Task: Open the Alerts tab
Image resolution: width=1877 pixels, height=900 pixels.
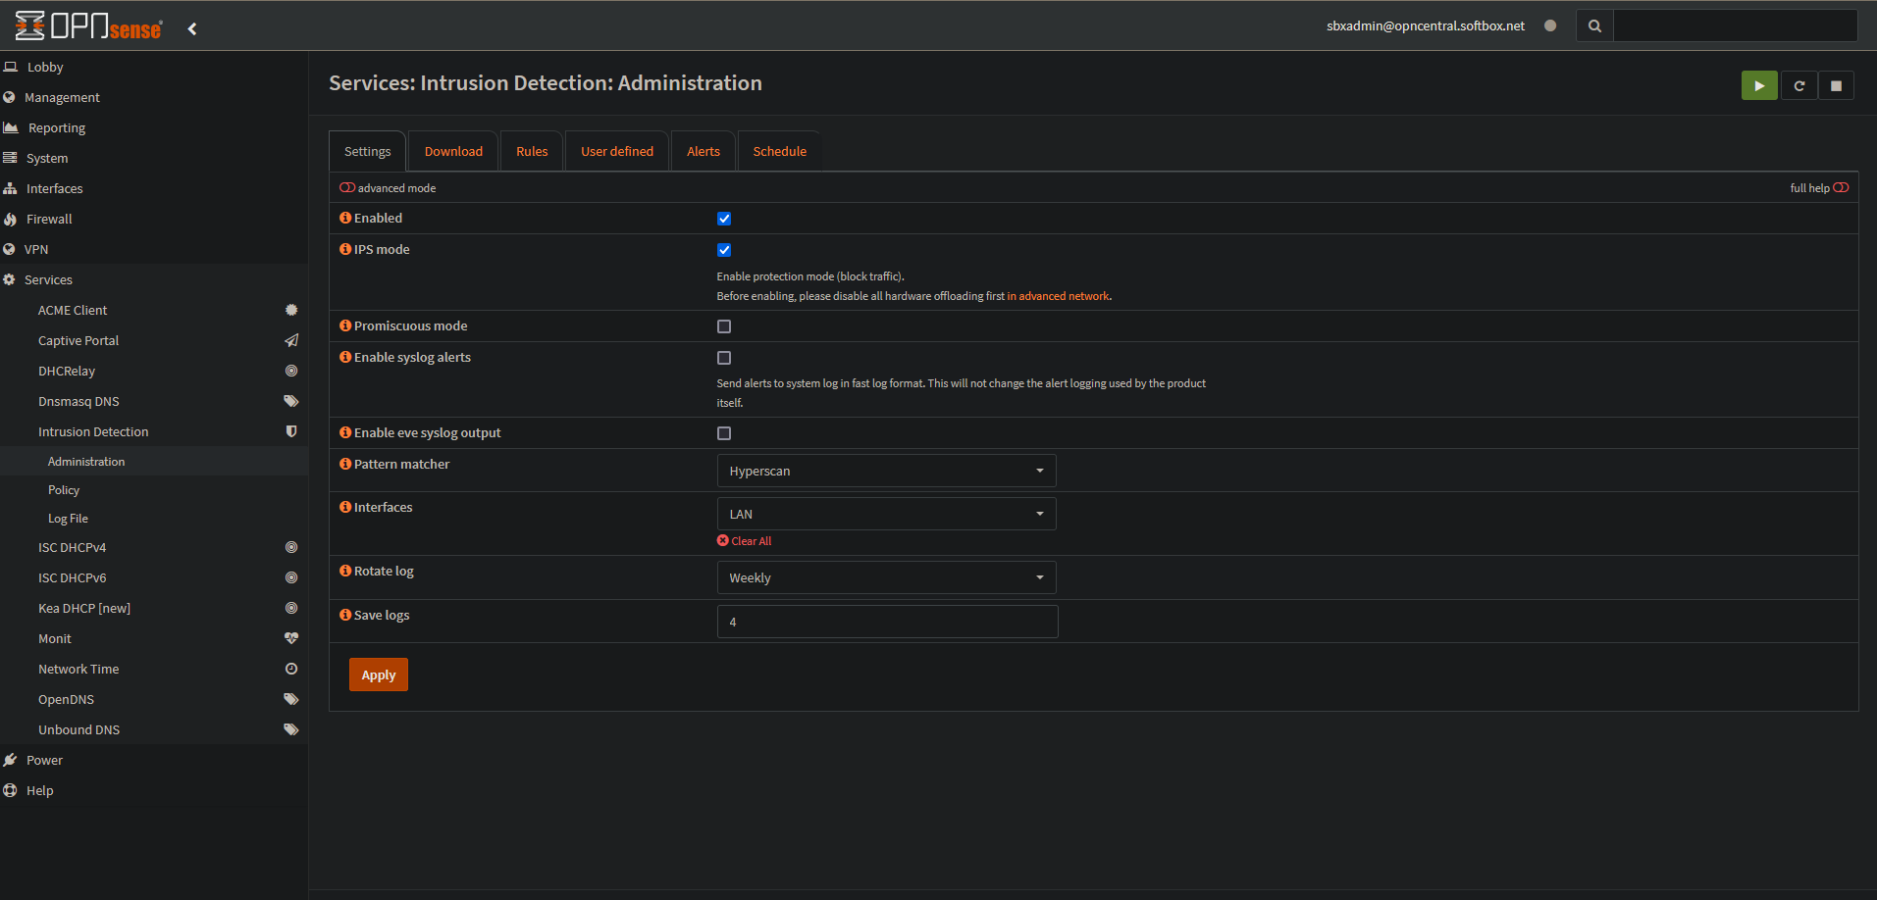Action: click(703, 151)
